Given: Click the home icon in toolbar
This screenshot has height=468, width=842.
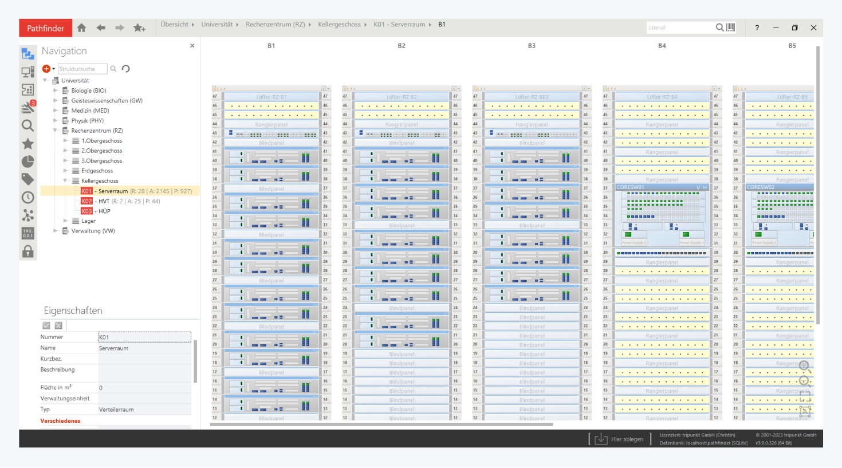Looking at the screenshot, I should (81, 27).
